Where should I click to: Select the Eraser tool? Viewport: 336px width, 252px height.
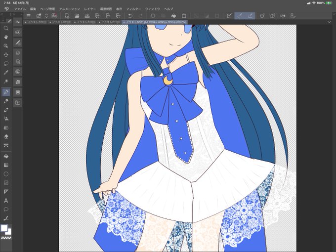6,136
